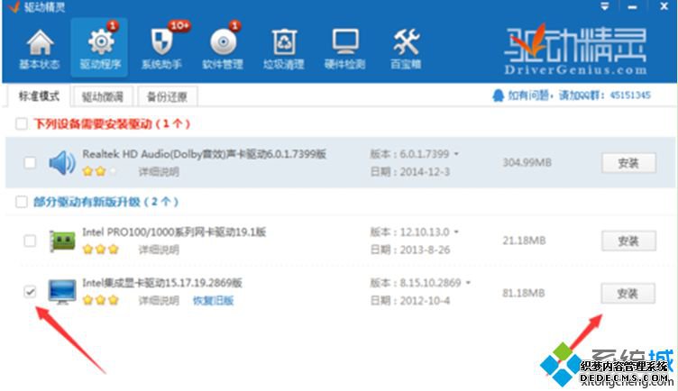The height and width of the screenshot is (391, 678).
Task: Minimize the 驱动精灵 window
Action: 633,7
